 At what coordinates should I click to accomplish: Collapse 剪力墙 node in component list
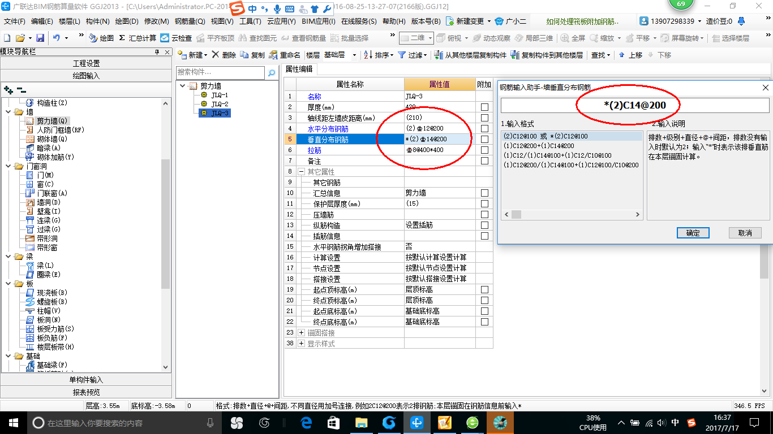(182, 86)
